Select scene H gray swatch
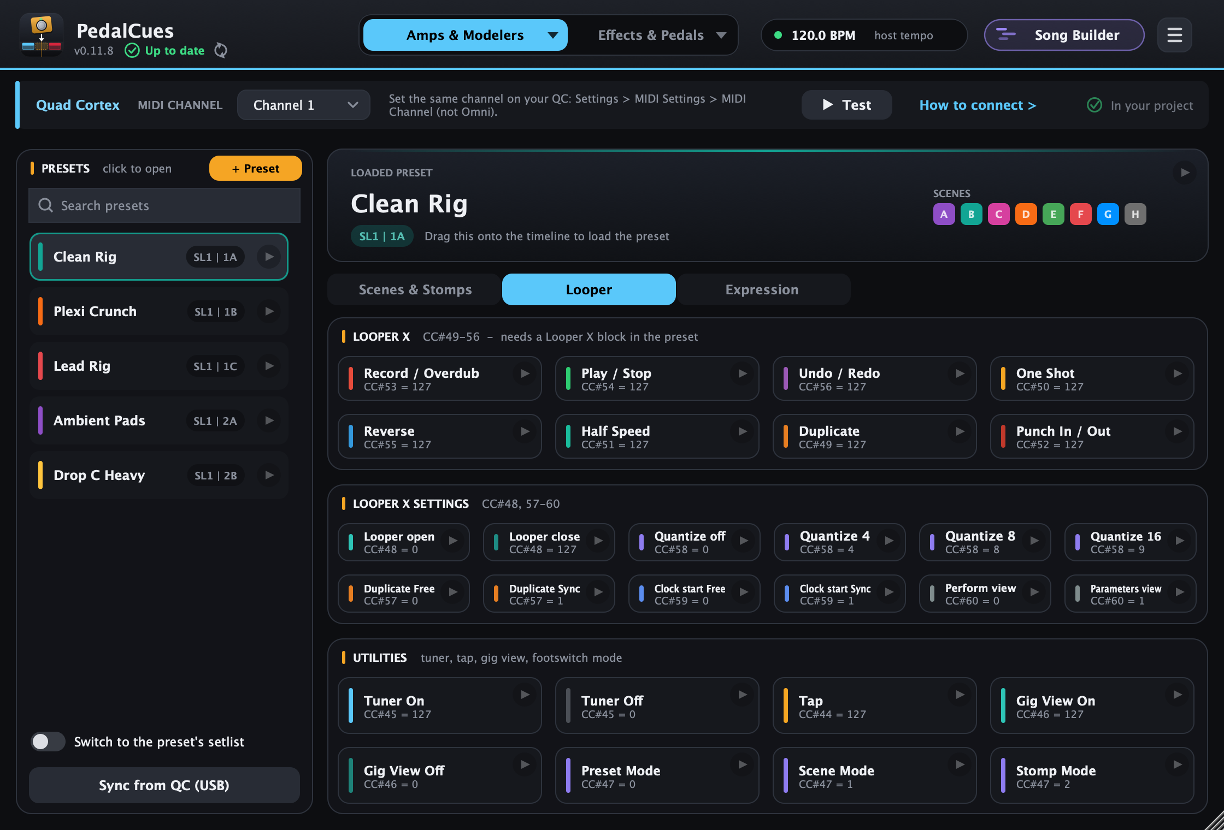The width and height of the screenshot is (1224, 830). [1135, 214]
